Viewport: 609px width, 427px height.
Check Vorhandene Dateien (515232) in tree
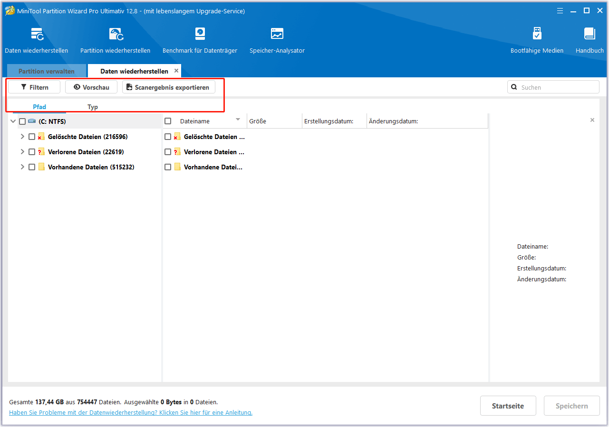[32, 167]
